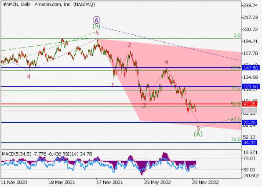The height and width of the screenshot is (187, 262).
Task: Click the Fibonacci 38.2 level label
Action: pyautogui.click(x=236, y=88)
